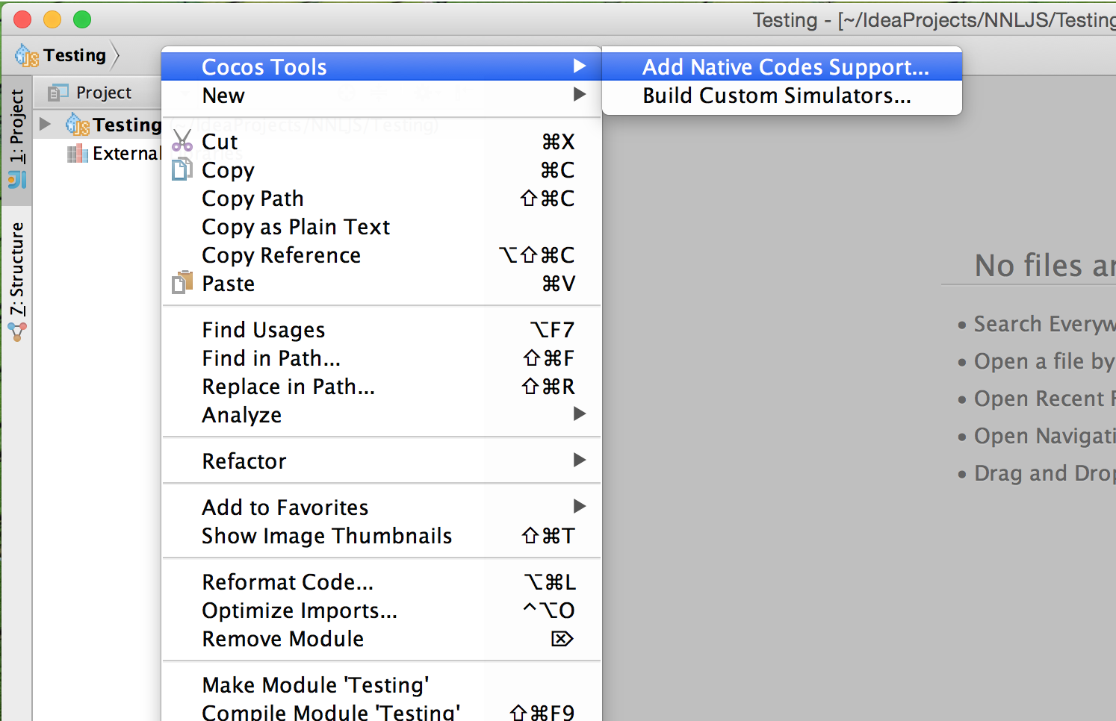
Task: Choose Find Usages in the menu
Action: tap(263, 330)
